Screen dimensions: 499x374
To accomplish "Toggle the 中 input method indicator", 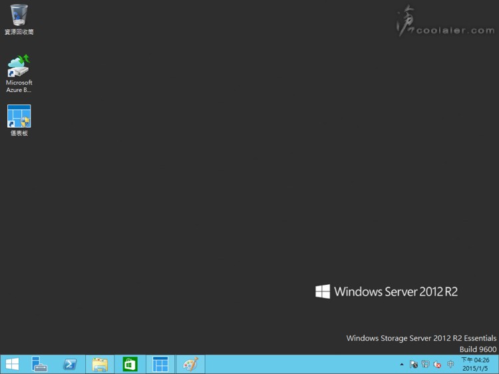I will pyautogui.click(x=450, y=364).
